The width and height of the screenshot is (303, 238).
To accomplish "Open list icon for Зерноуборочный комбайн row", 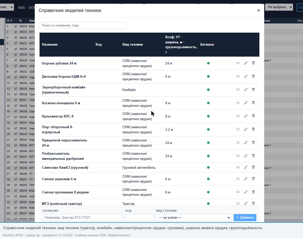I will [238, 89].
